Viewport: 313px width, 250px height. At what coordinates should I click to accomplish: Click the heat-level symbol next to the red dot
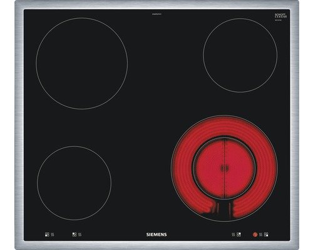(260, 234)
